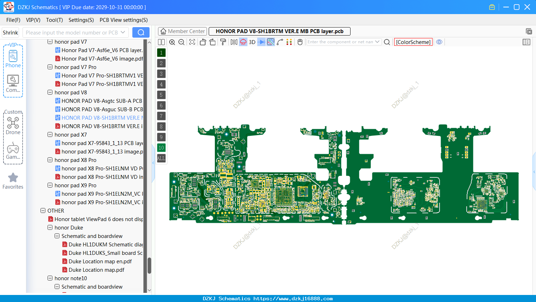Open Favorites star in sidebar
Viewport: 536px width, 302px height.
pos(13,181)
